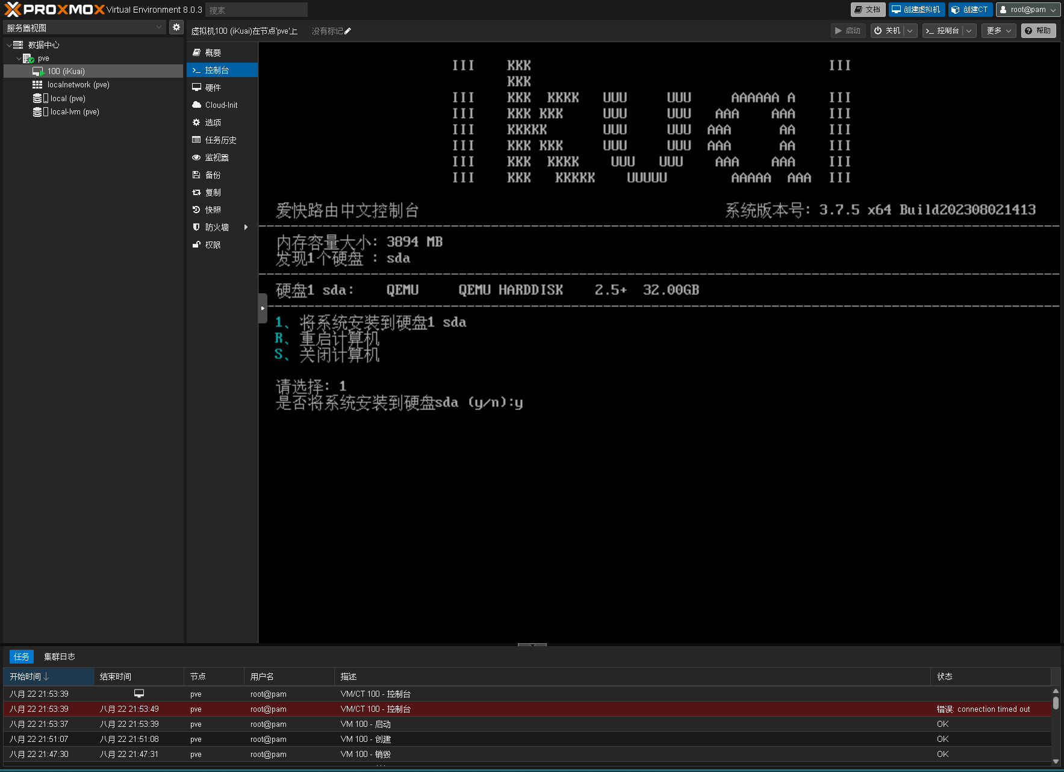Open the 关机 shutdown dropdown arrow

click(x=910, y=31)
